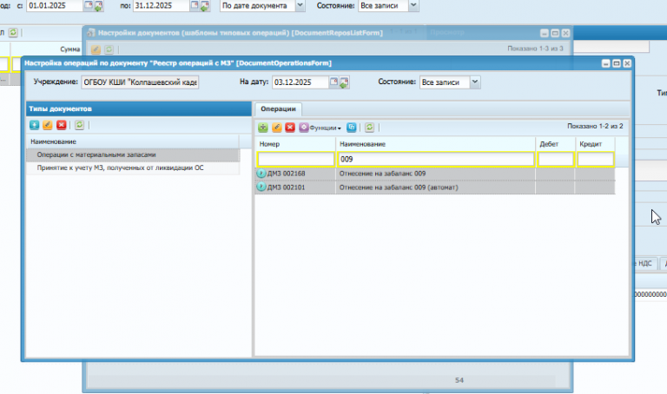Click refresh icon in the main background toolbar

(x=13, y=33)
